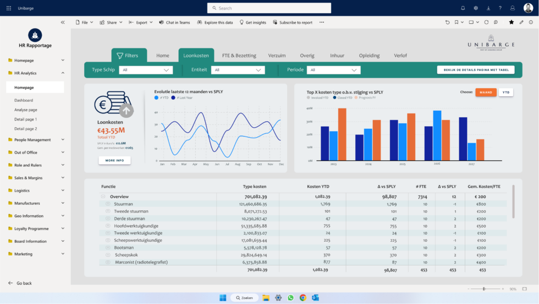
Task: Expand the Stuurman row
Action: (108, 204)
